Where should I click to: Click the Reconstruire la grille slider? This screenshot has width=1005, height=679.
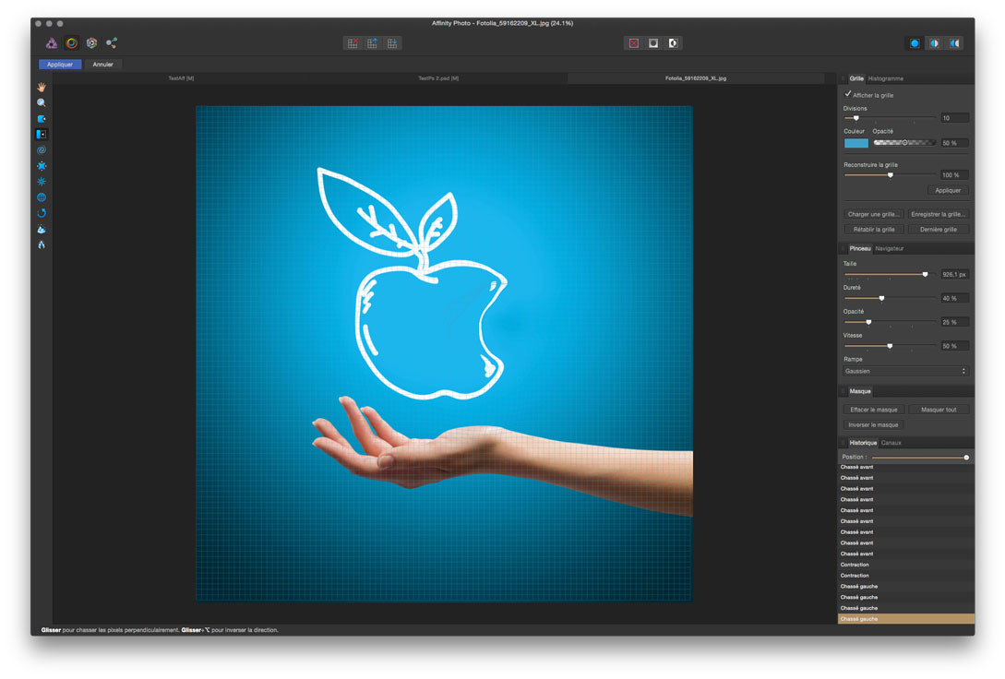890,175
